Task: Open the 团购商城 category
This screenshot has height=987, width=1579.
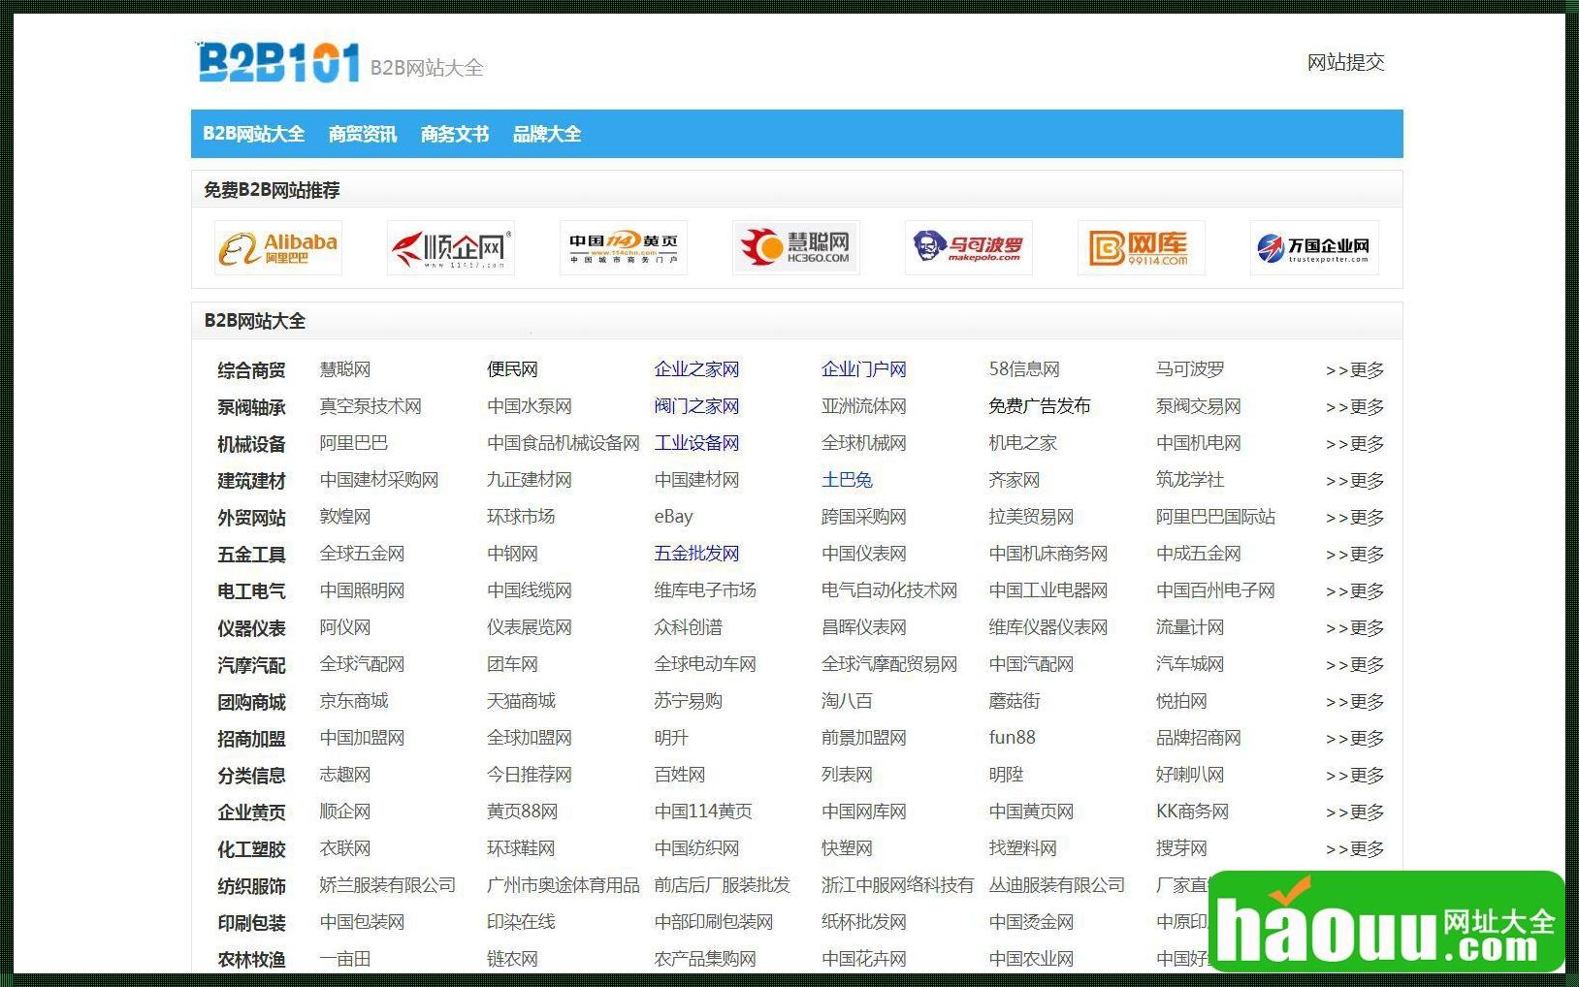Action: (251, 702)
